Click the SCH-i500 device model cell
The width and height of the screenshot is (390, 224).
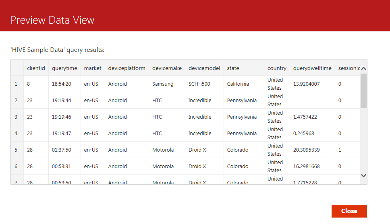coord(199,84)
